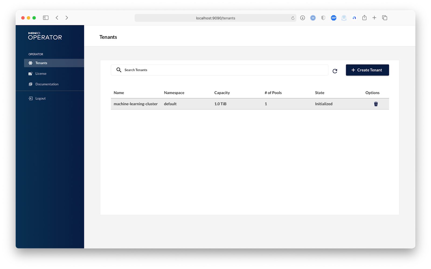Delete machine-learning-cluster tenant via trash icon
The height and width of the screenshot is (269, 431).
coord(376,104)
